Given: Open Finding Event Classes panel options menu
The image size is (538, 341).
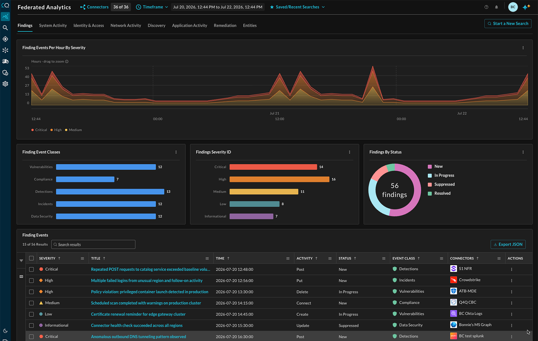Looking at the screenshot, I should (x=176, y=152).
